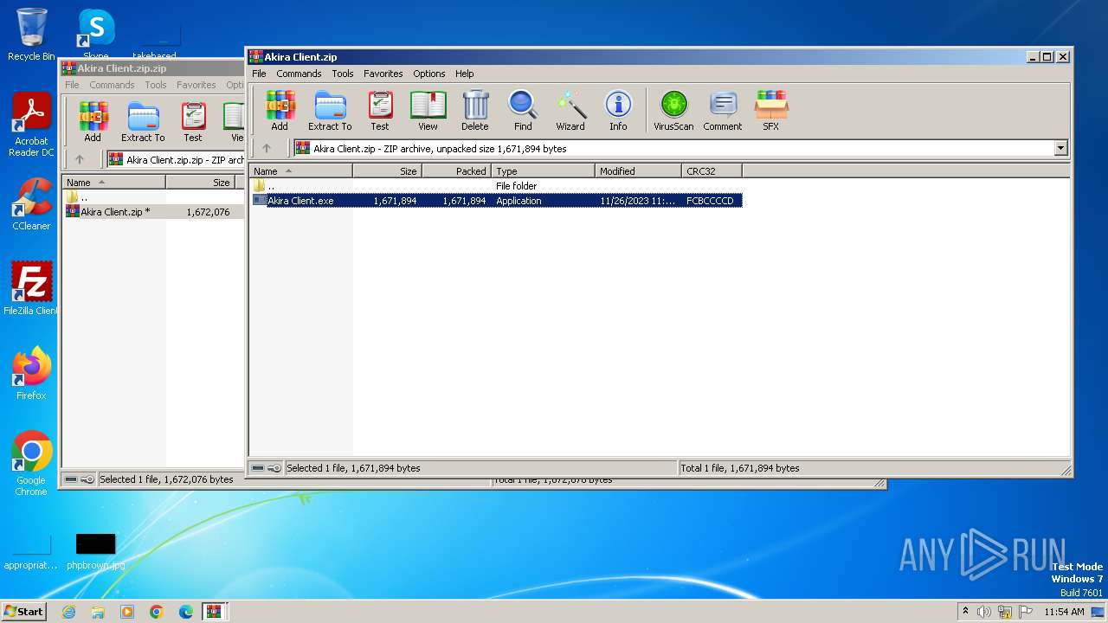Sort by Modified column

(638, 171)
